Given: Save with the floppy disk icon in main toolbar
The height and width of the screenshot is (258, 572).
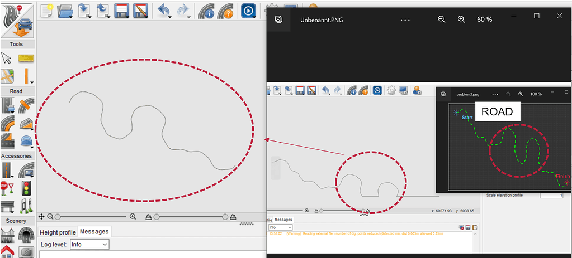Looking at the screenshot, I should point(122,11).
